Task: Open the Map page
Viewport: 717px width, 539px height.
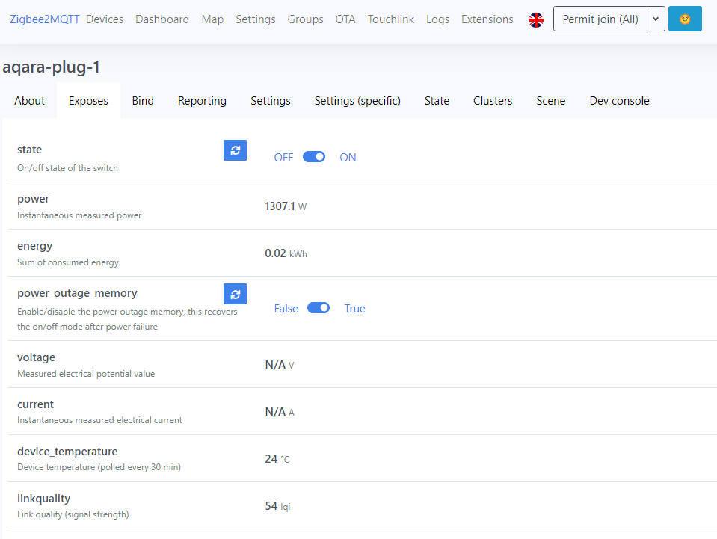Action: click(212, 19)
